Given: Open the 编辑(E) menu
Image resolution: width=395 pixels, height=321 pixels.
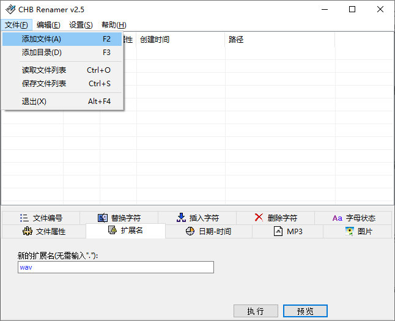Looking at the screenshot, I should 48,25.
